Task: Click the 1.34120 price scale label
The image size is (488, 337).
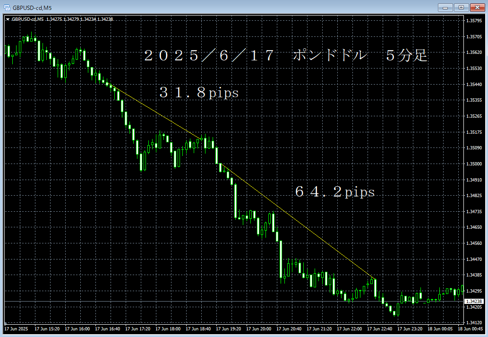Action: point(474,323)
